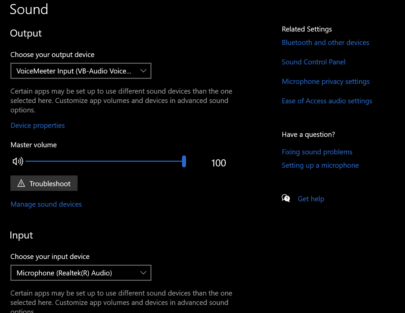
Task: Click the Troubleshoot warning triangle icon
Action: tap(21, 183)
